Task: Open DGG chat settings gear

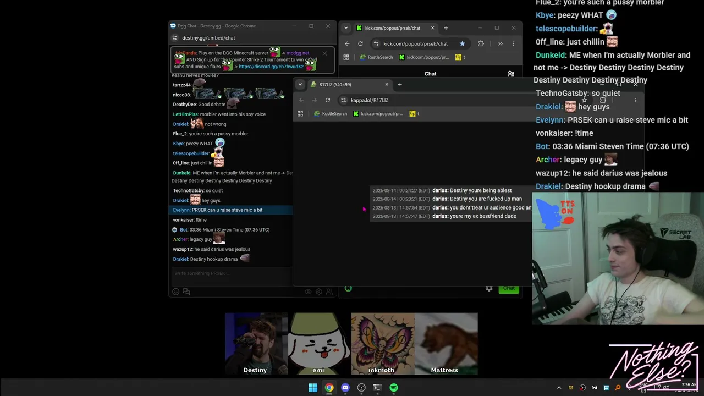Action: point(318,292)
